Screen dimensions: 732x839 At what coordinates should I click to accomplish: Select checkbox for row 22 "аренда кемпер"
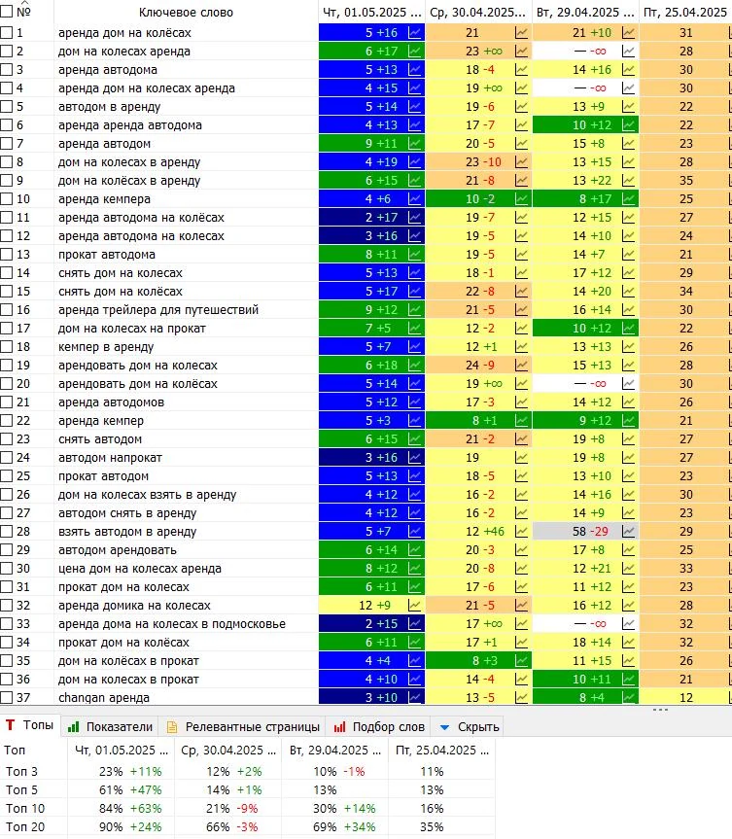[x=7, y=421]
